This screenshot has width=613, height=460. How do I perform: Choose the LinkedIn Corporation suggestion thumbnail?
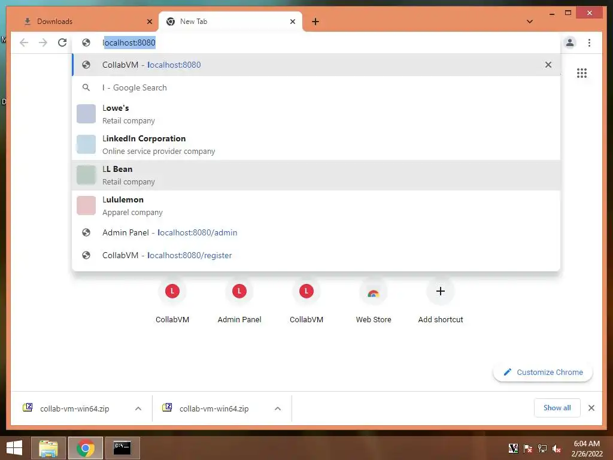(x=86, y=144)
